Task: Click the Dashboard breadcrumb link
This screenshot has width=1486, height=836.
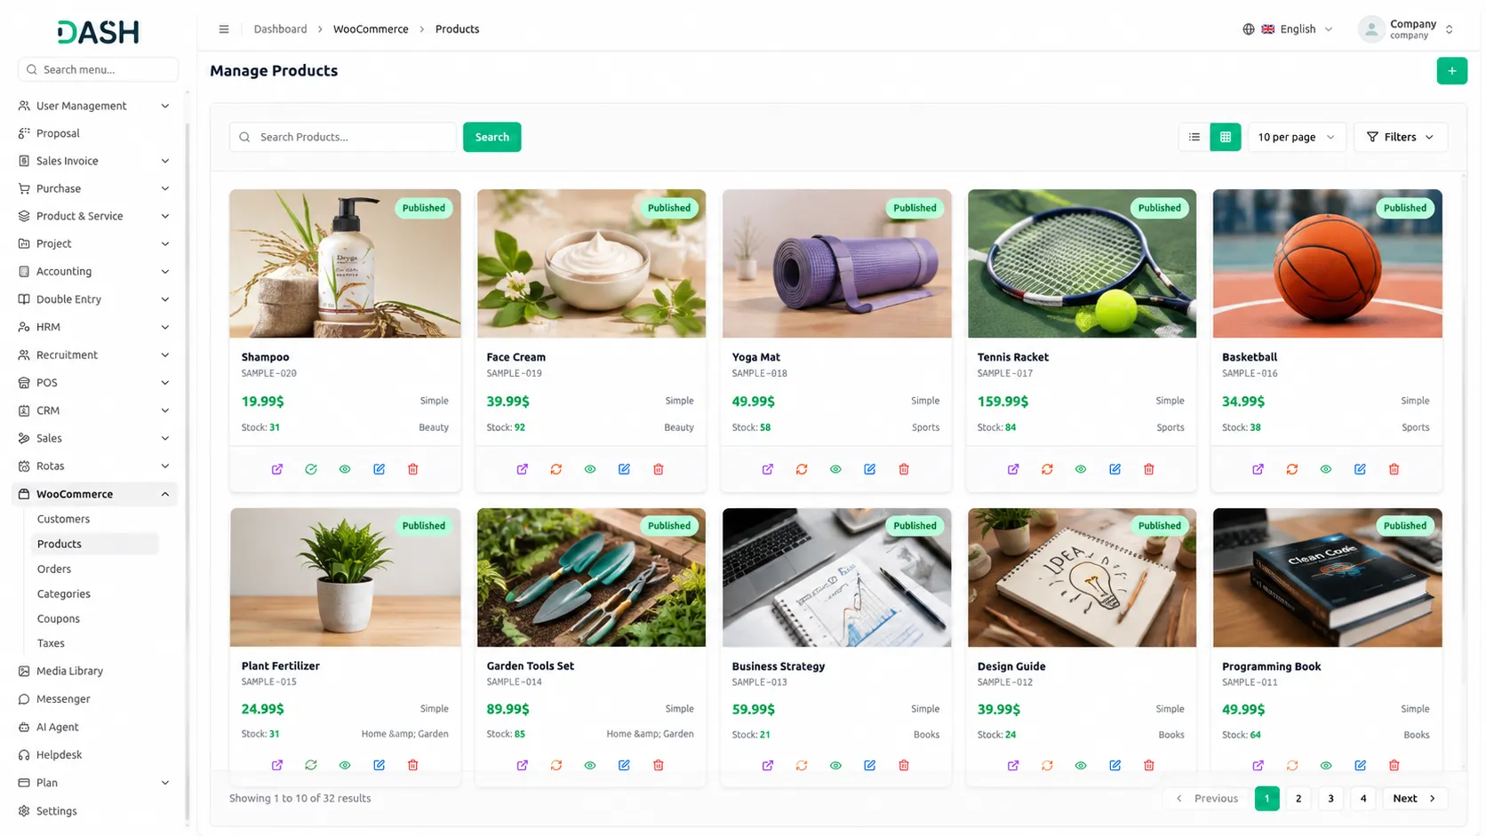Action: [x=280, y=29]
